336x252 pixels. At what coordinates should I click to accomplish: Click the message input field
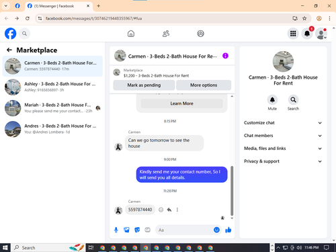185,230
